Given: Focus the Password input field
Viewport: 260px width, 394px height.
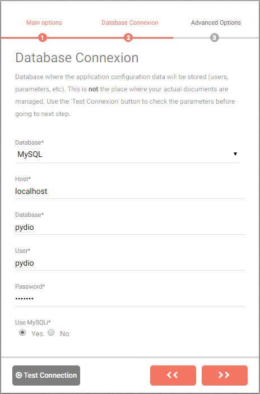Looking at the screenshot, I should click(130, 299).
